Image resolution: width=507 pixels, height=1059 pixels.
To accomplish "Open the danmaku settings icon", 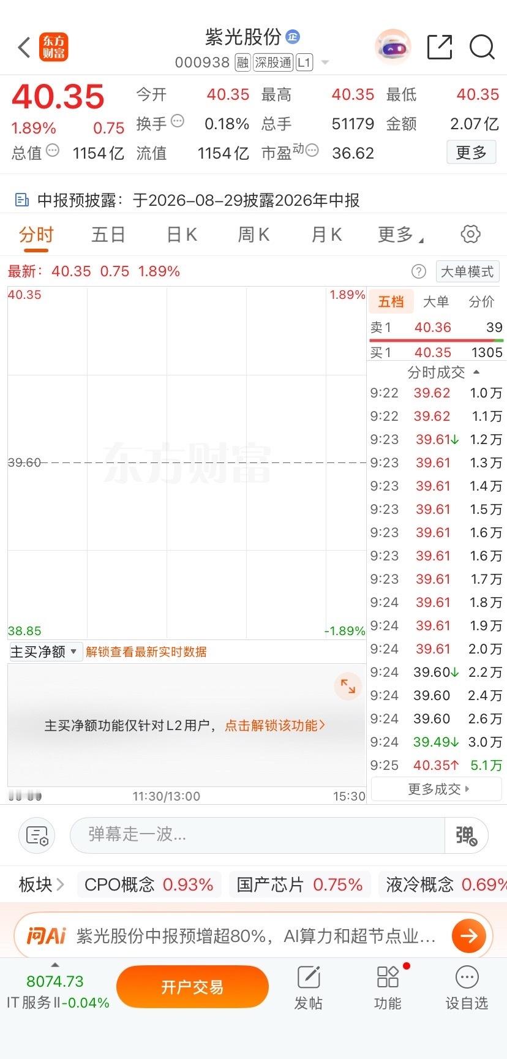I will (37, 835).
